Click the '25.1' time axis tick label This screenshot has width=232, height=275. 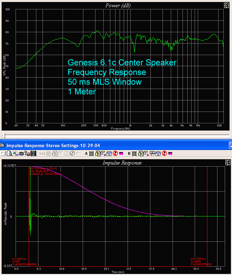pos(106,269)
